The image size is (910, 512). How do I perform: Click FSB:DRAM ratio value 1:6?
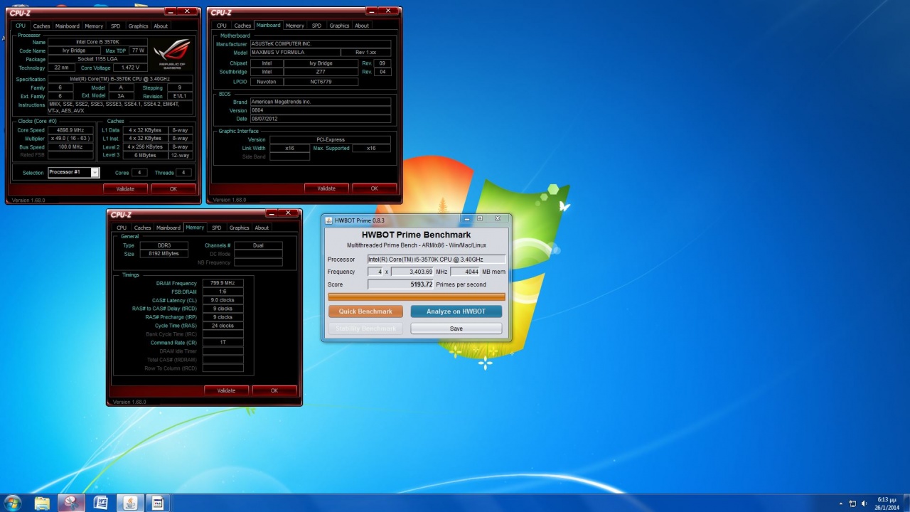coord(223,292)
